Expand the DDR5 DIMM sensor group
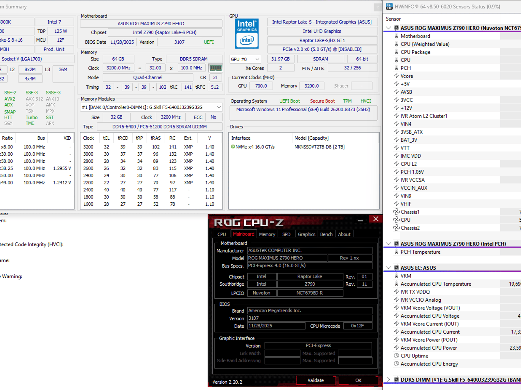 388,380
